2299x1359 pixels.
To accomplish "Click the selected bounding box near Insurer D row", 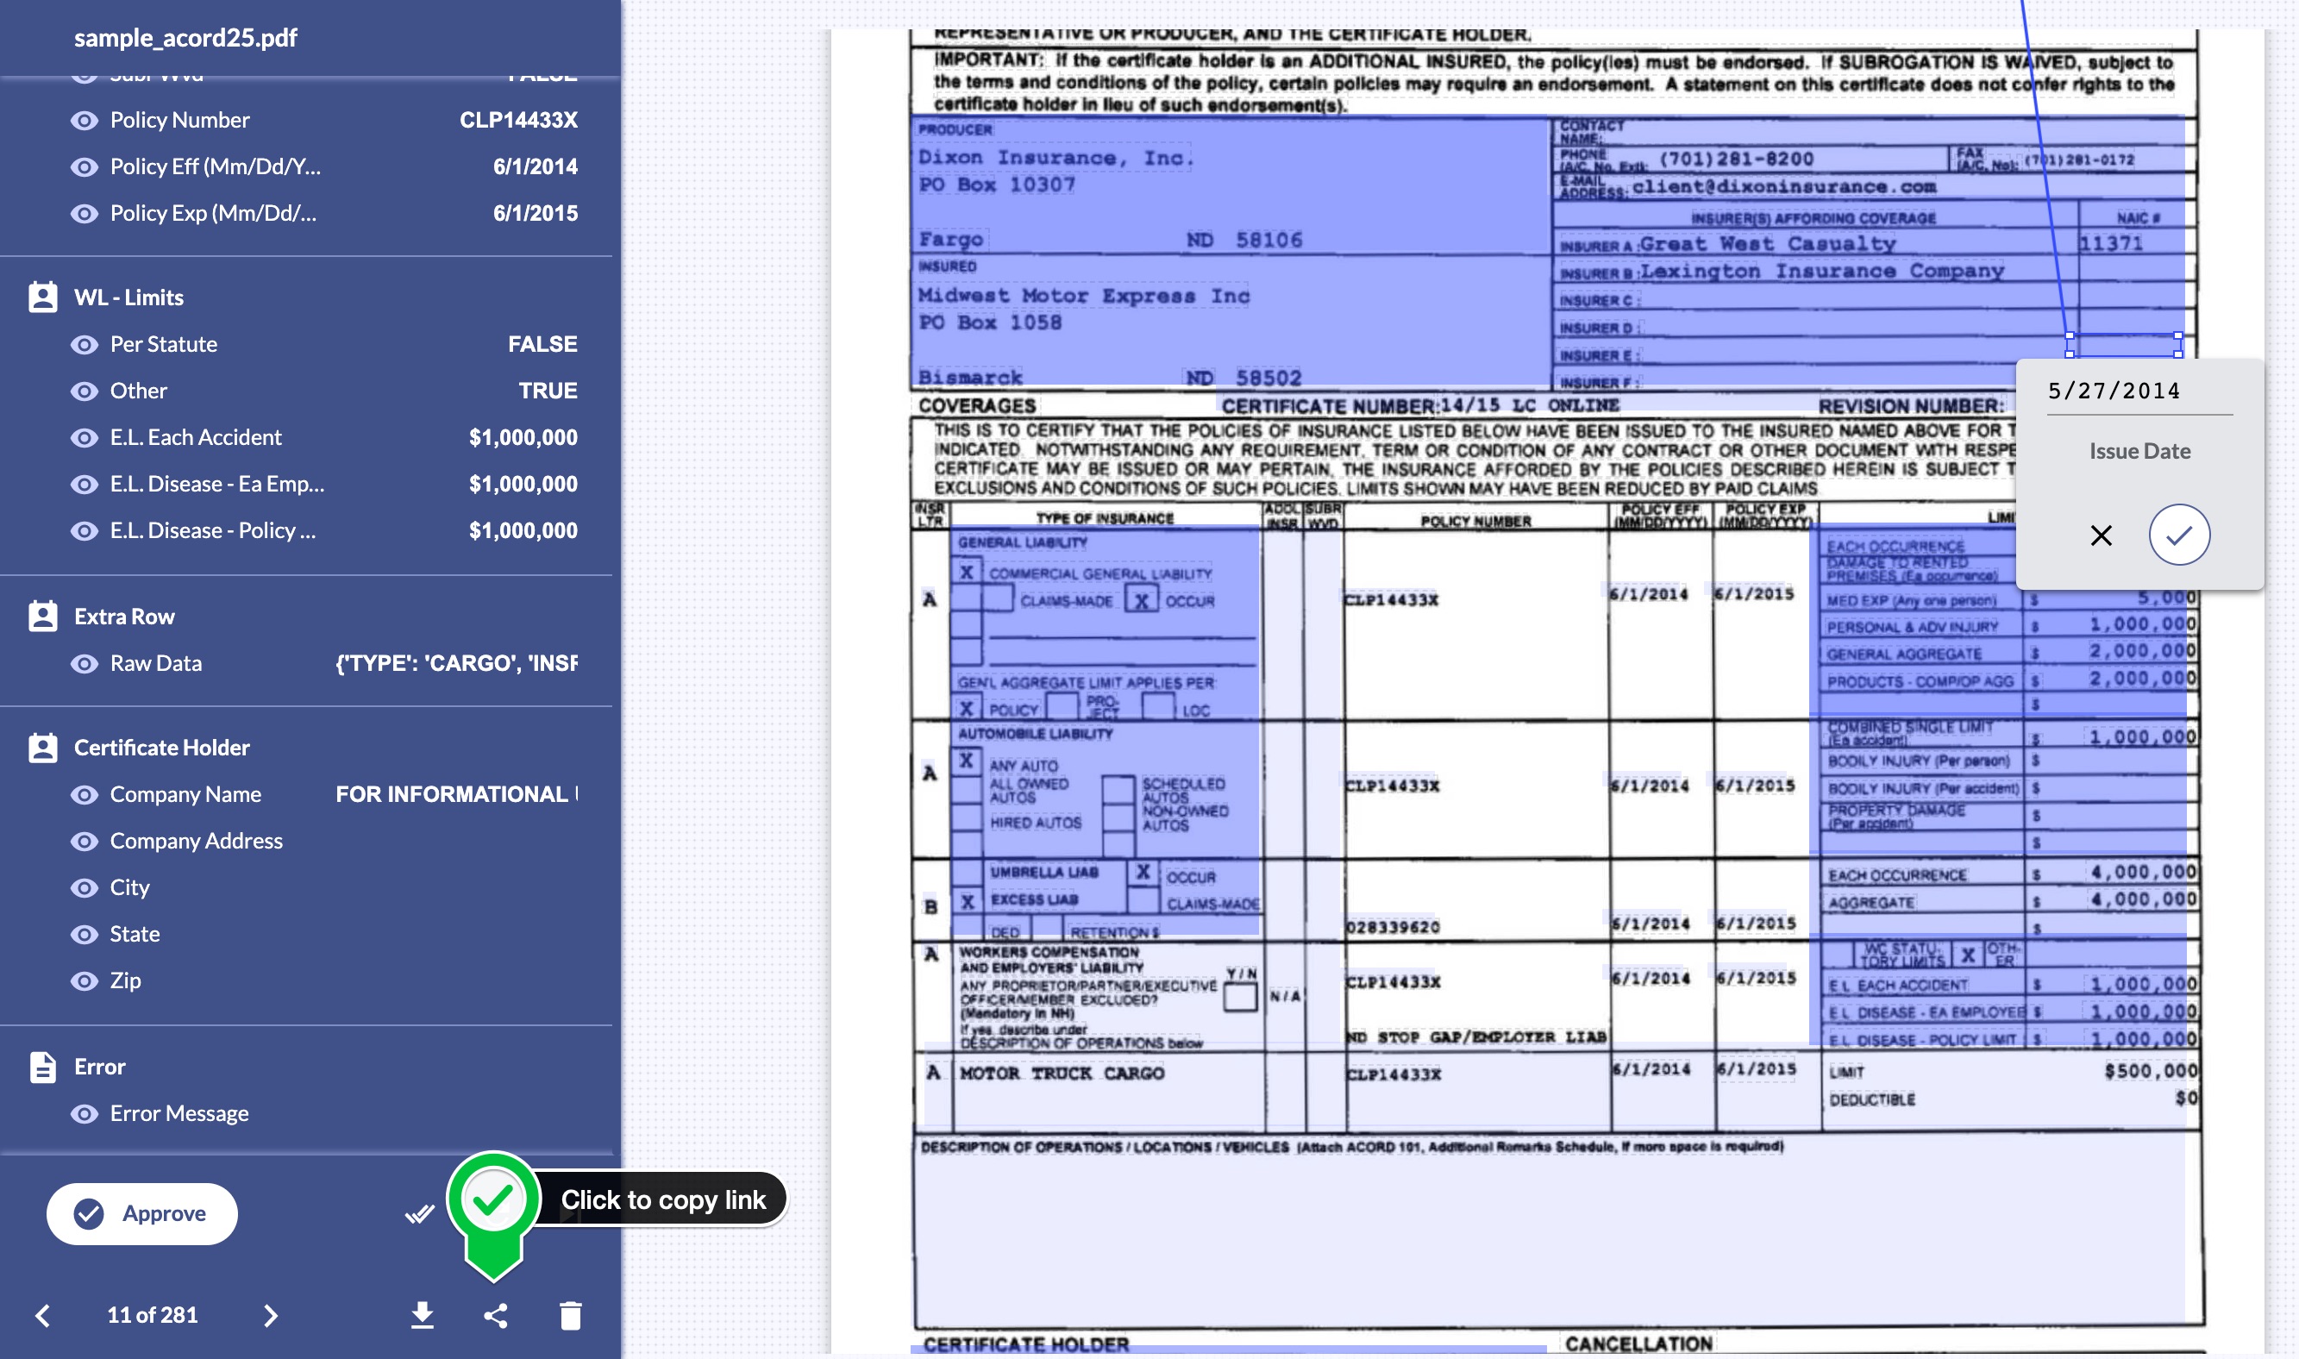I will [x=2123, y=345].
